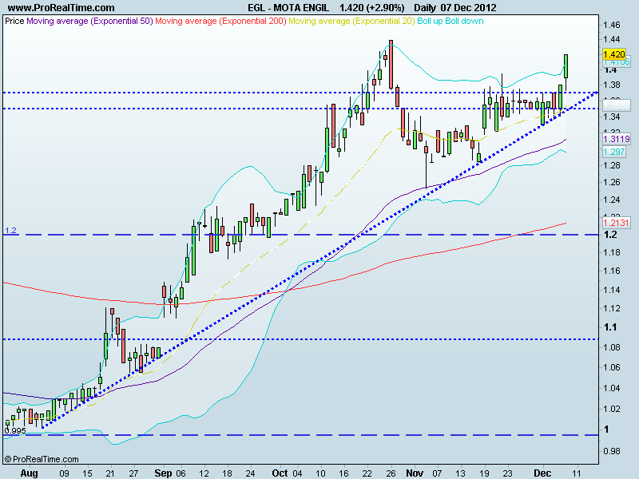Click the blue 1.2 level label at left

pyautogui.click(x=10, y=231)
